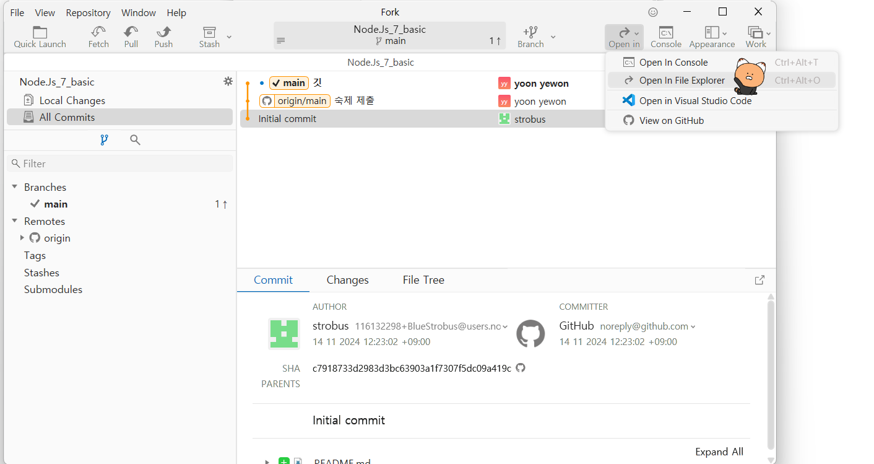Open the Workspace toolbar menu
This screenshot has height=464, width=874.
758,37
